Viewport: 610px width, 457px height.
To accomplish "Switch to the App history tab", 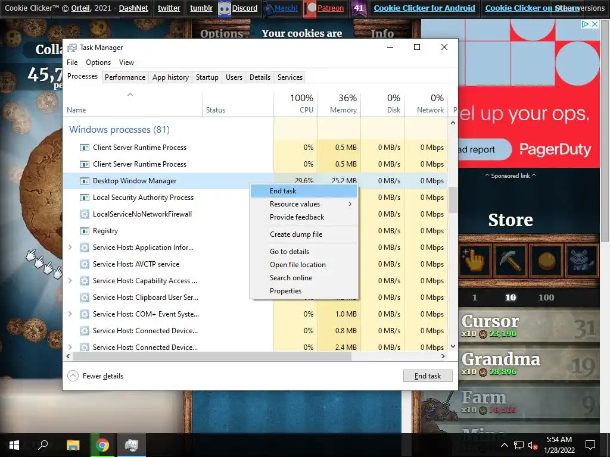I will click(x=170, y=77).
